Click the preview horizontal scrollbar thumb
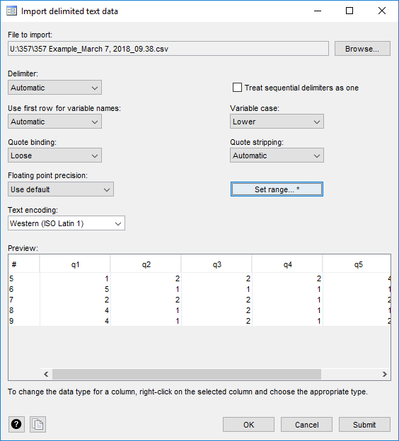This screenshot has width=399, height=441. pyautogui.click(x=187, y=374)
